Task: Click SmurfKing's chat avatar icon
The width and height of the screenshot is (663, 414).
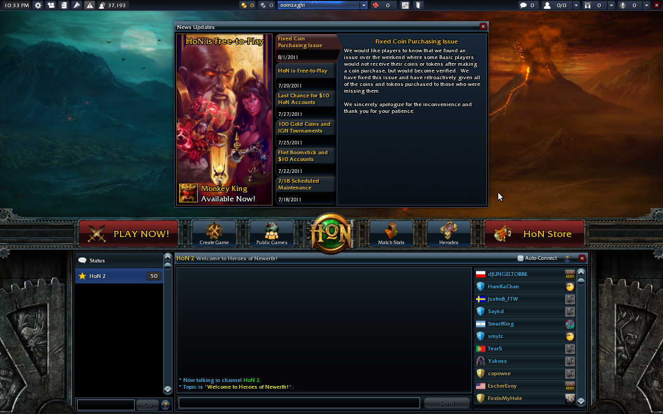Action: point(570,324)
